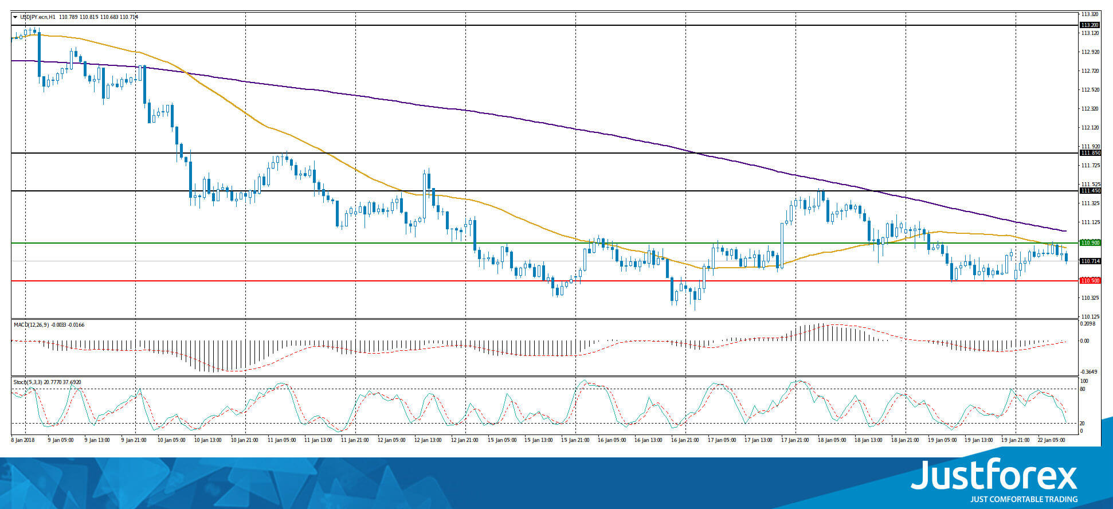Click the 112.520 price axis label
Screen dimensions: 1113x509
(x=1090, y=90)
